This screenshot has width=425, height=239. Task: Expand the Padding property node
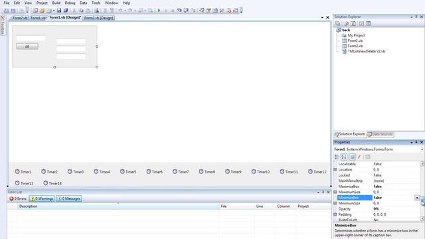click(x=335, y=214)
